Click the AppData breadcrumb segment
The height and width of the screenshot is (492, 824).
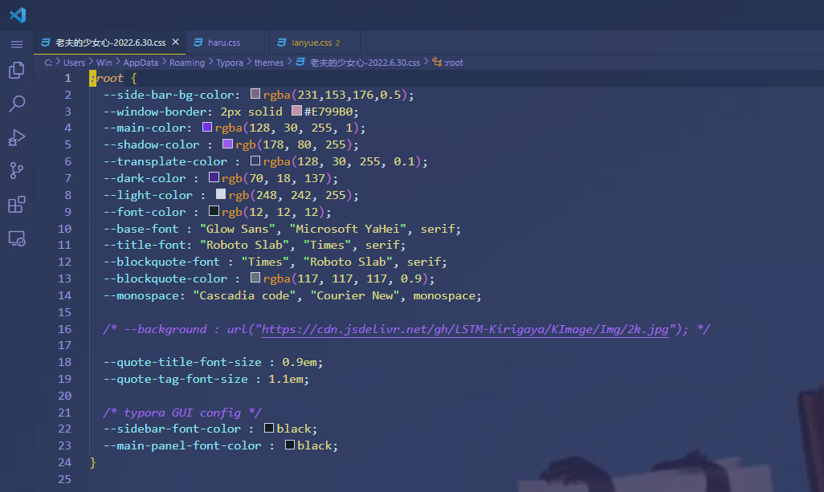[x=141, y=63]
